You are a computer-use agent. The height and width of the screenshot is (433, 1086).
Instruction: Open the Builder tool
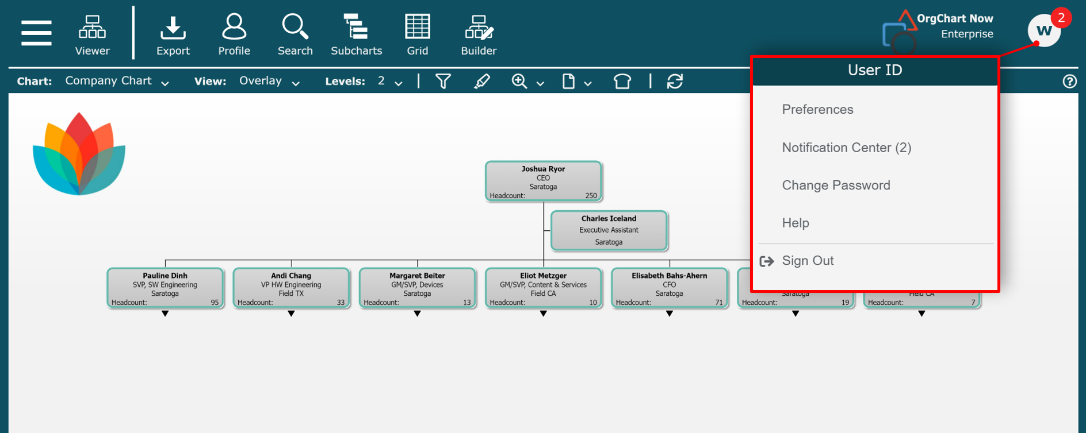(479, 35)
